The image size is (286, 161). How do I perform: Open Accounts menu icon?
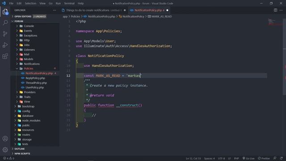pos(5,139)
